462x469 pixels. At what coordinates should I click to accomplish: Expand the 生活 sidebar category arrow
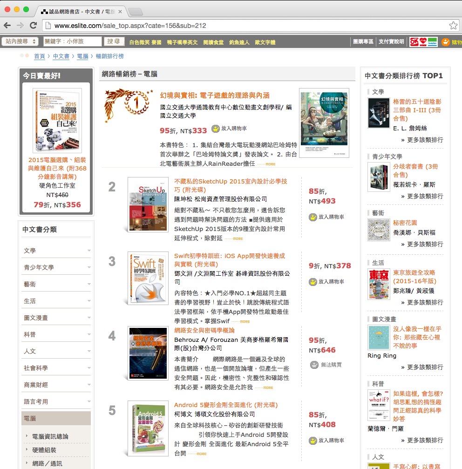coord(89,300)
